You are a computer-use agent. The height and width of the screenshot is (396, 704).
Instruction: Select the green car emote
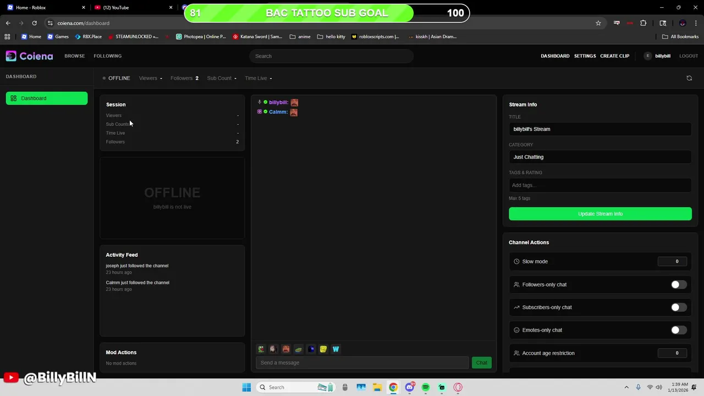tap(299, 349)
